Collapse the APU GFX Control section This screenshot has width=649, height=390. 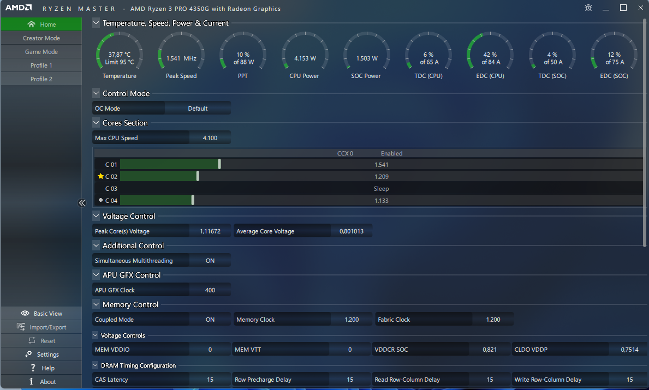96,274
